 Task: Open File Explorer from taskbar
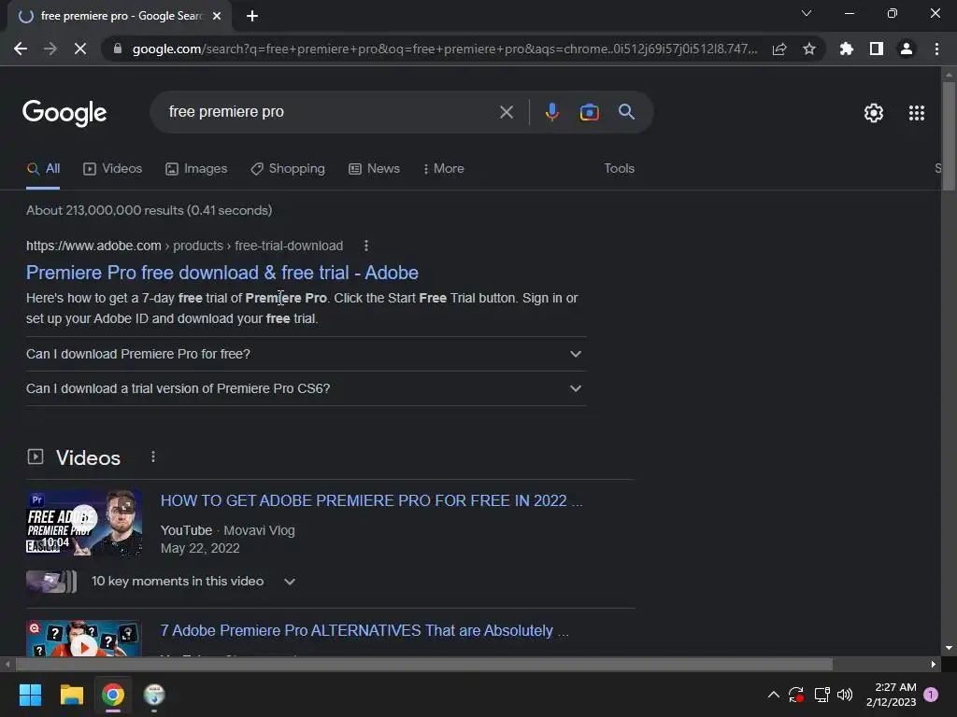[71, 695]
